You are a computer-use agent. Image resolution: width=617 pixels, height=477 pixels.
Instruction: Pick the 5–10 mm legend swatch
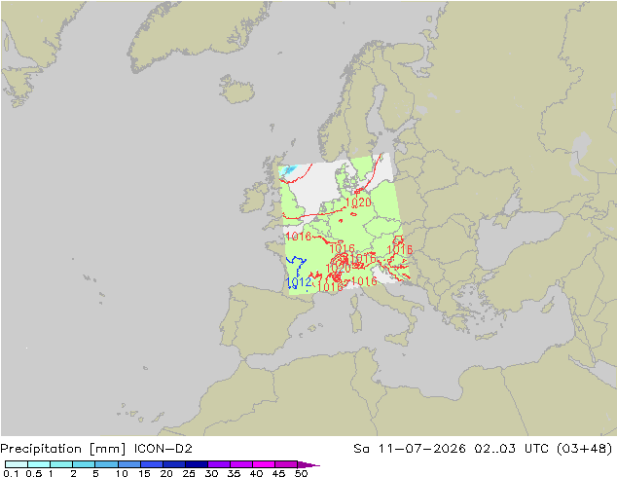(x=106, y=464)
